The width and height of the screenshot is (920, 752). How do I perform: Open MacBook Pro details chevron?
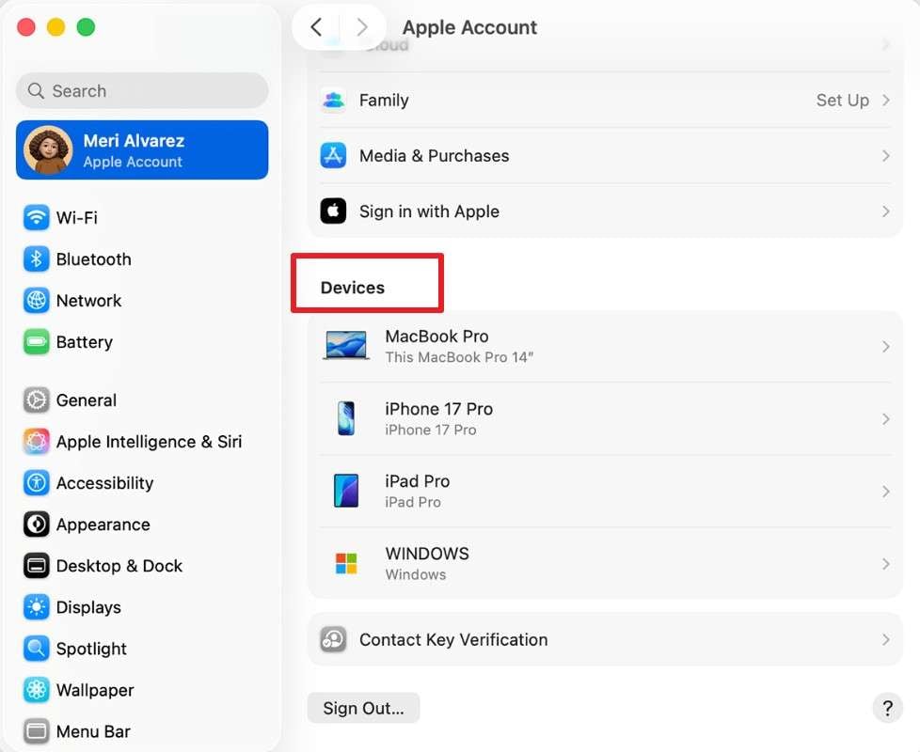[886, 347]
